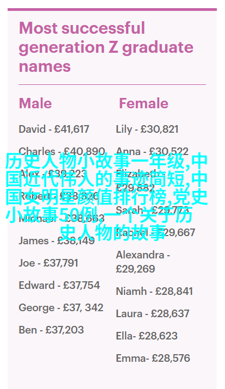Click the George - £37, 342 entry
Screen dimensions: 225x389
coord(61,308)
